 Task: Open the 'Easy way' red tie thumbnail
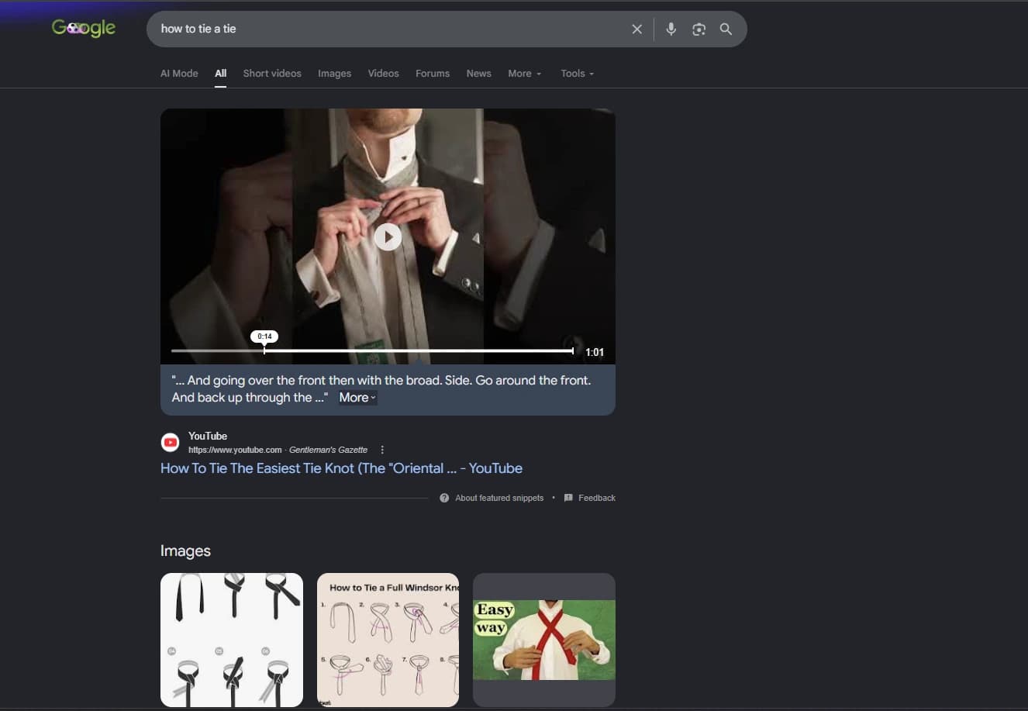544,640
